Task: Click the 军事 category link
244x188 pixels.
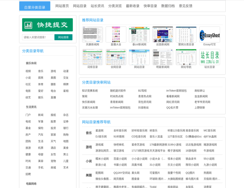Action: tap(41, 121)
